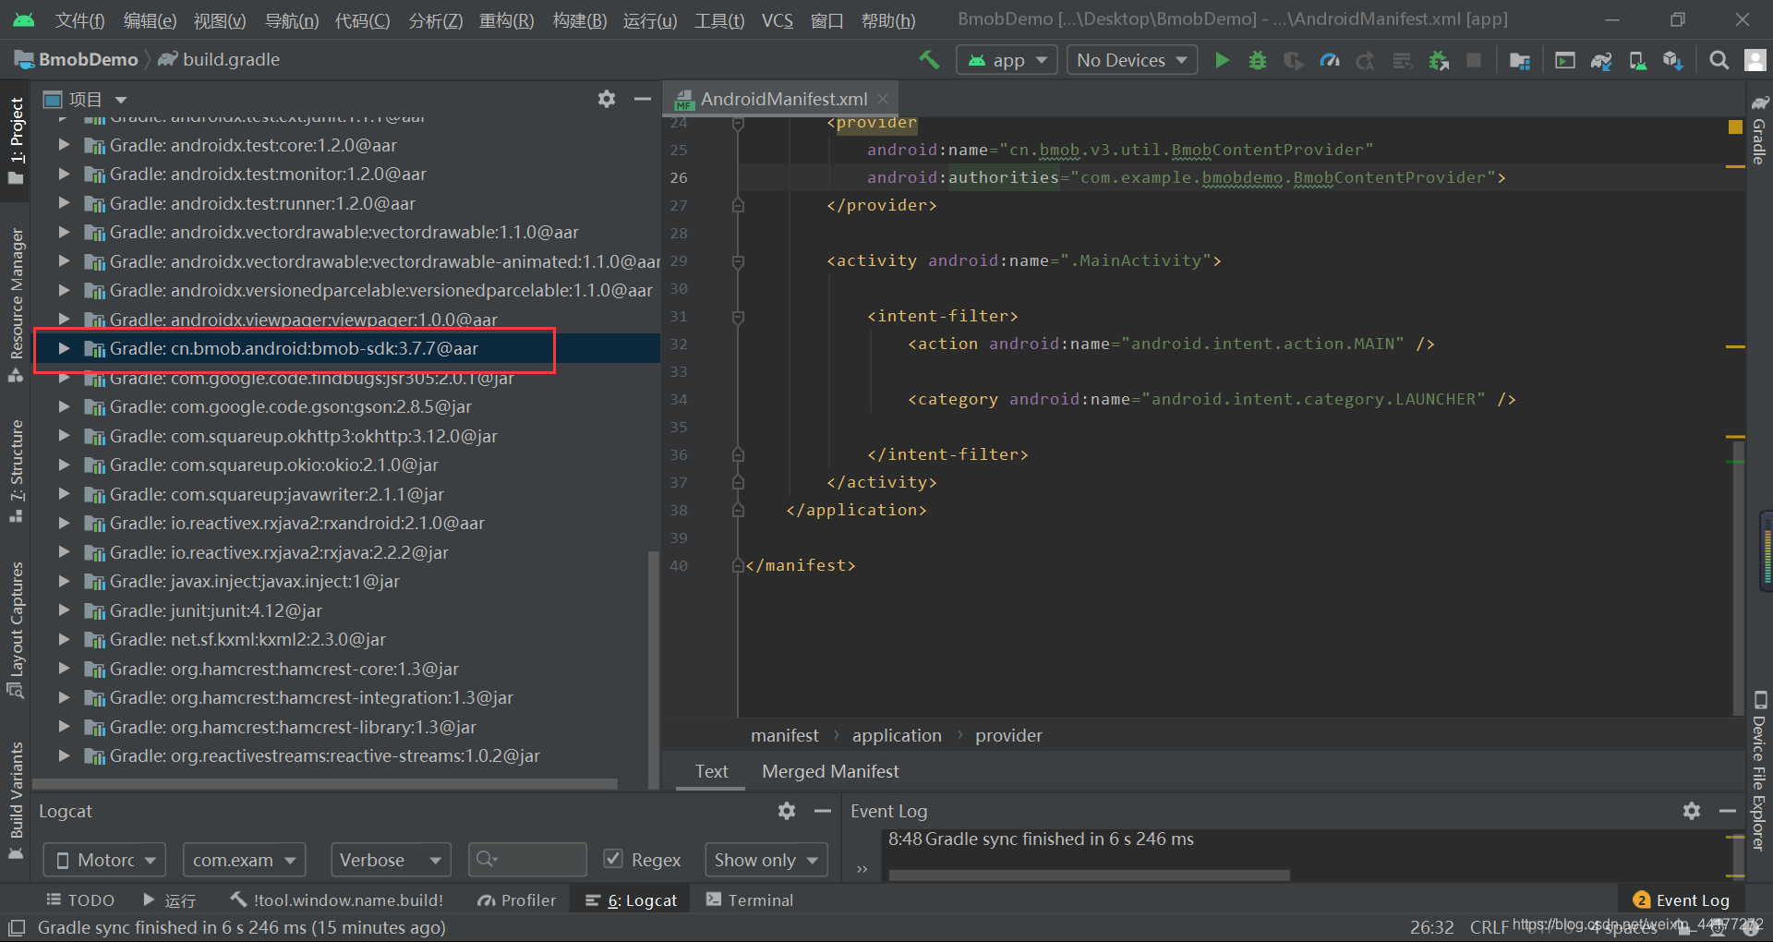Expand the com.google.code.gson:gson:2.8.5 node

(64, 406)
